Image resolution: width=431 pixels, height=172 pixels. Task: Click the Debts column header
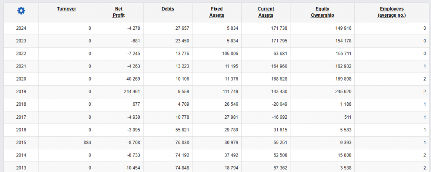tap(168, 9)
